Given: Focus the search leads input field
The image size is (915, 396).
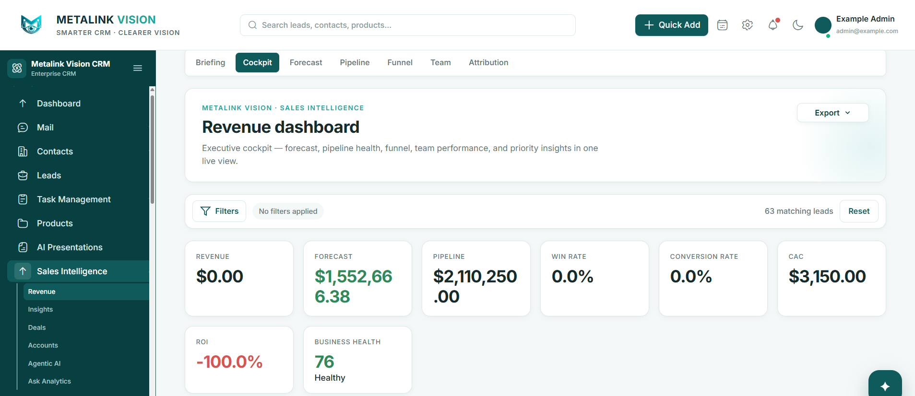Looking at the screenshot, I should [408, 25].
